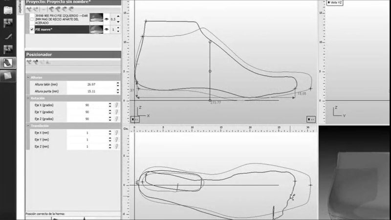
Task: Click middle circle handle on vertical measure line
Action: click(210, 71)
